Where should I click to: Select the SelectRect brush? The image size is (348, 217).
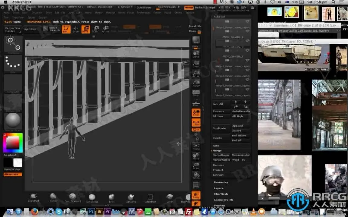(150, 198)
